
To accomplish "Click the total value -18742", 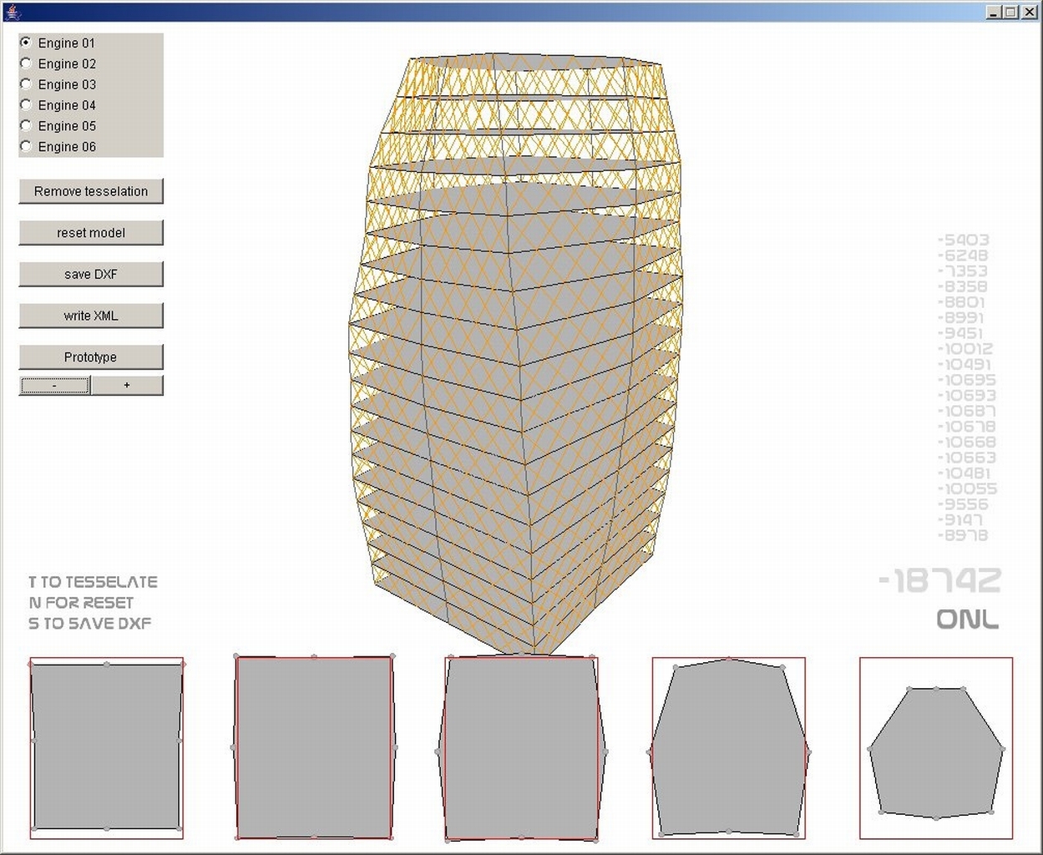I will click(x=942, y=578).
